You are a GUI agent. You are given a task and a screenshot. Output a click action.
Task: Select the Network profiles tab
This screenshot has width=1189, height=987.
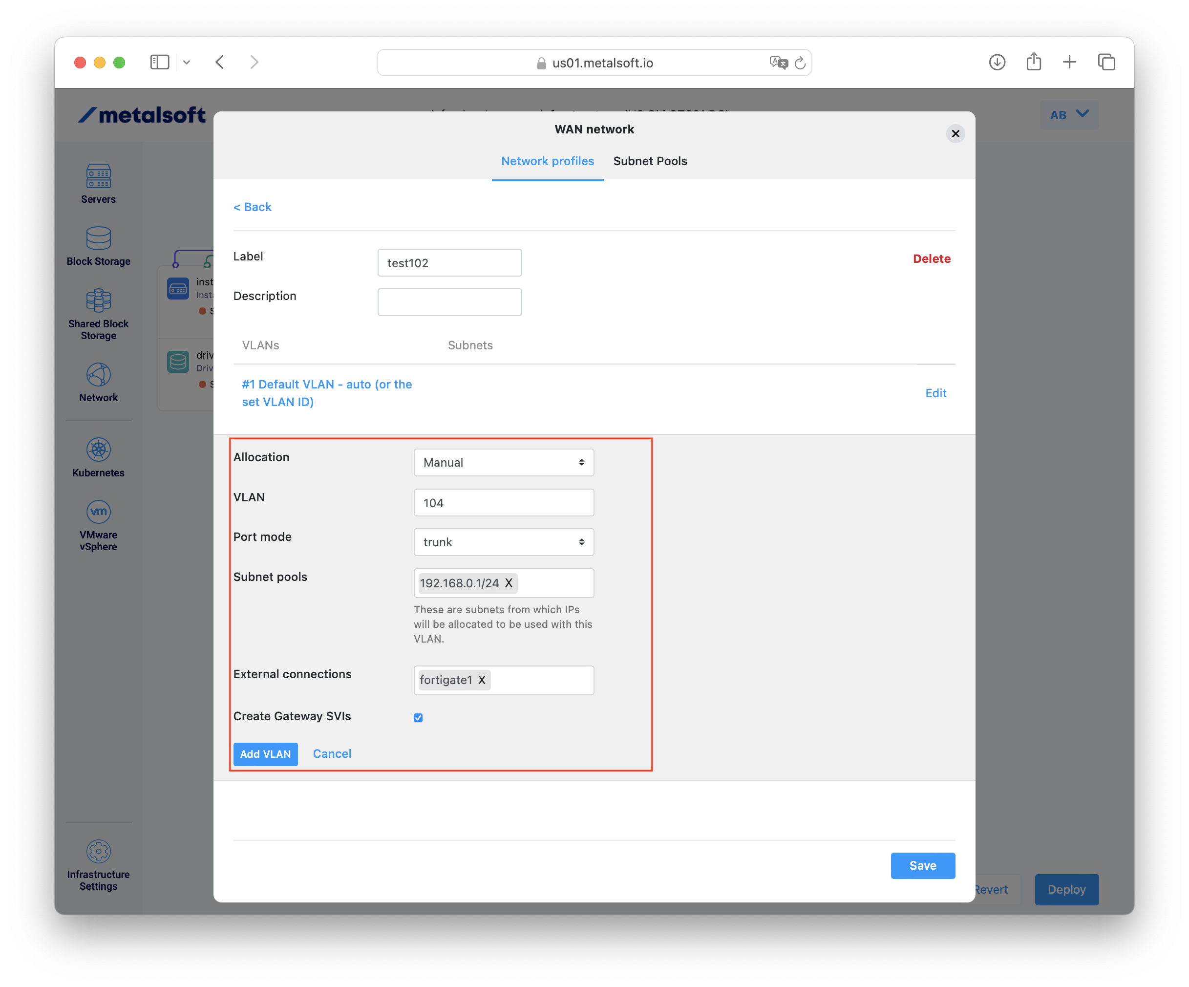click(x=547, y=161)
